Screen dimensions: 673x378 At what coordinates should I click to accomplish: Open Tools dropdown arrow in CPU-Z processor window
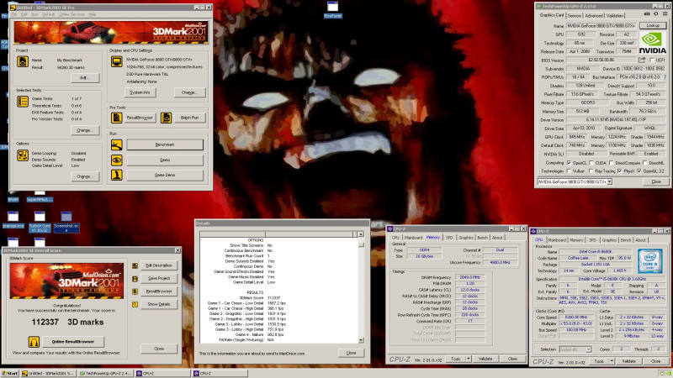612,361
